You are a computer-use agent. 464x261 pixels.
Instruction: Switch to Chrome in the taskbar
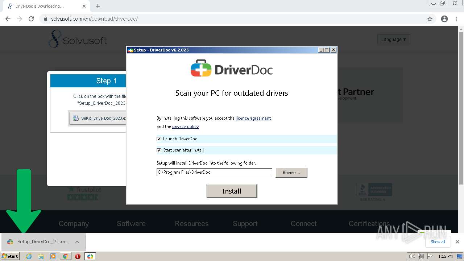click(65, 256)
